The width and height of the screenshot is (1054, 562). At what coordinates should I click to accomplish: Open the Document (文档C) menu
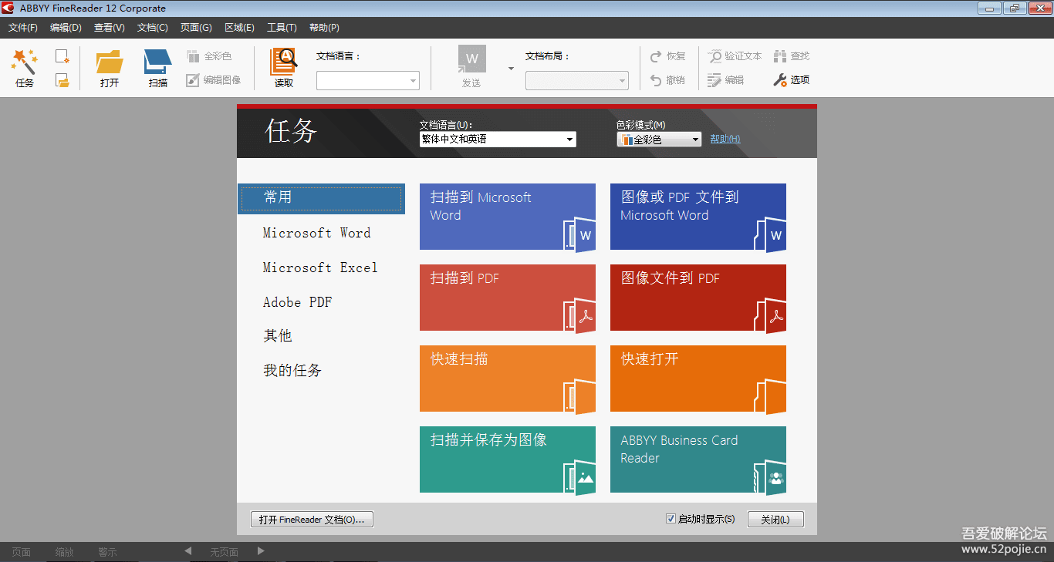(153, 28)
